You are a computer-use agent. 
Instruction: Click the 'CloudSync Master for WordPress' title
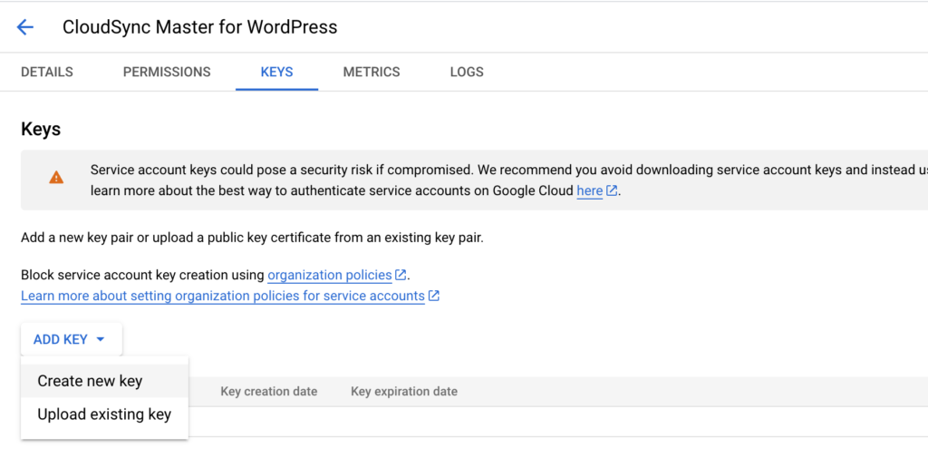(199, 27)
